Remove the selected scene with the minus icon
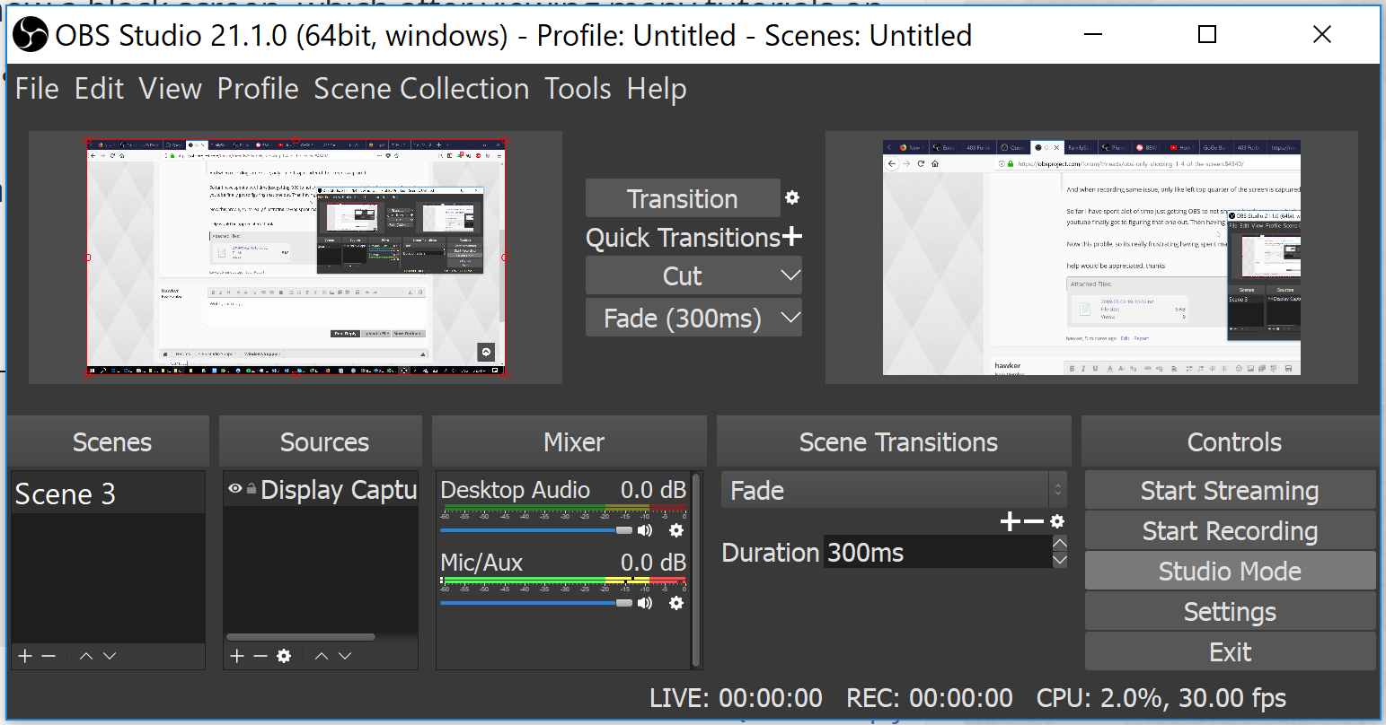 pos(49,656)
